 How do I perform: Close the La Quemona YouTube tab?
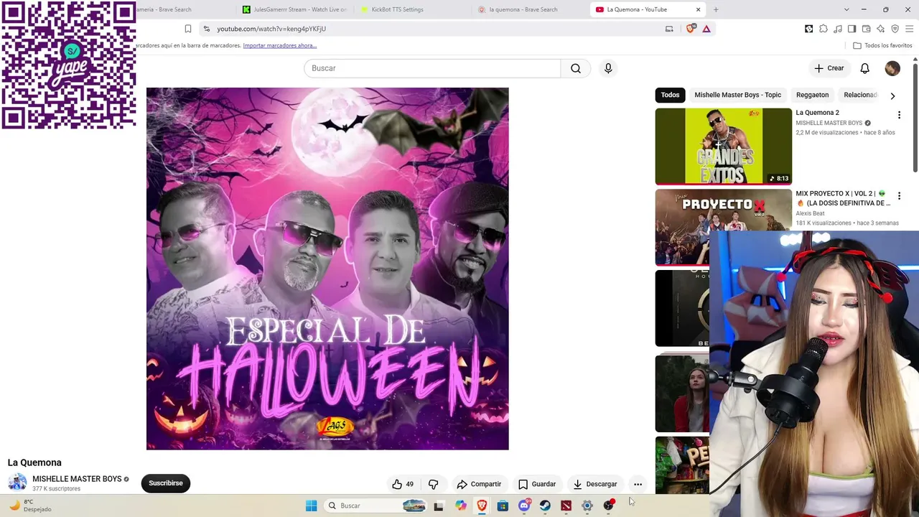tap(698, 9)
